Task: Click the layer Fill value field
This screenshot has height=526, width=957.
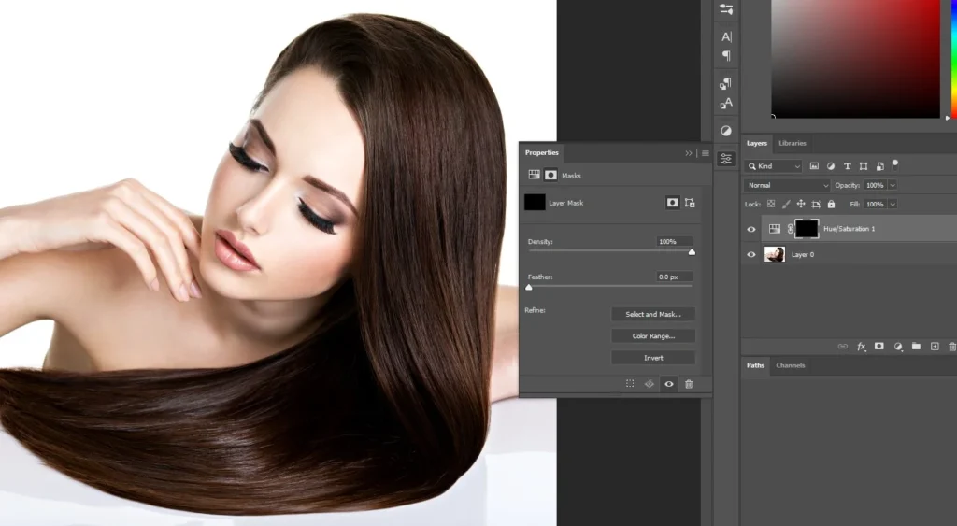Action: pos(875,204)
